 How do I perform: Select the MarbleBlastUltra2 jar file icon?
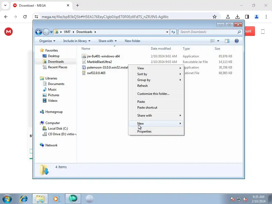tap(84, 62)
